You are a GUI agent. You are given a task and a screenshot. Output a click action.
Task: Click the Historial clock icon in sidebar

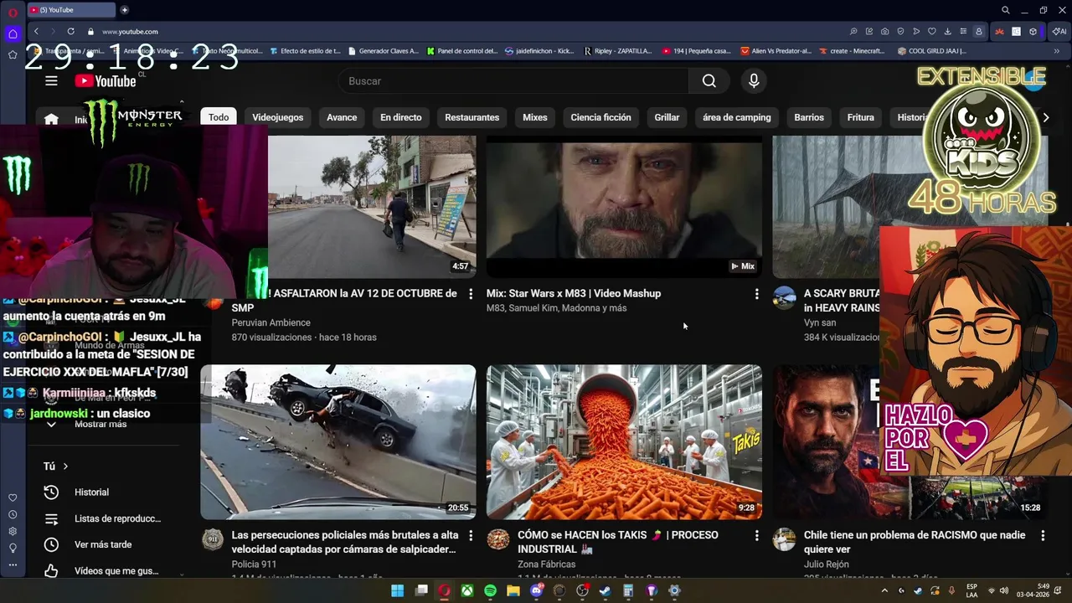(x=51, y=492)
